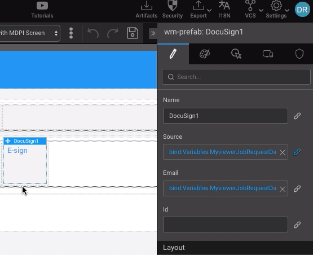Click the redo arrow icon
Image resolution: width=313 pixels, height=255 pixels.
pos(113,33)
